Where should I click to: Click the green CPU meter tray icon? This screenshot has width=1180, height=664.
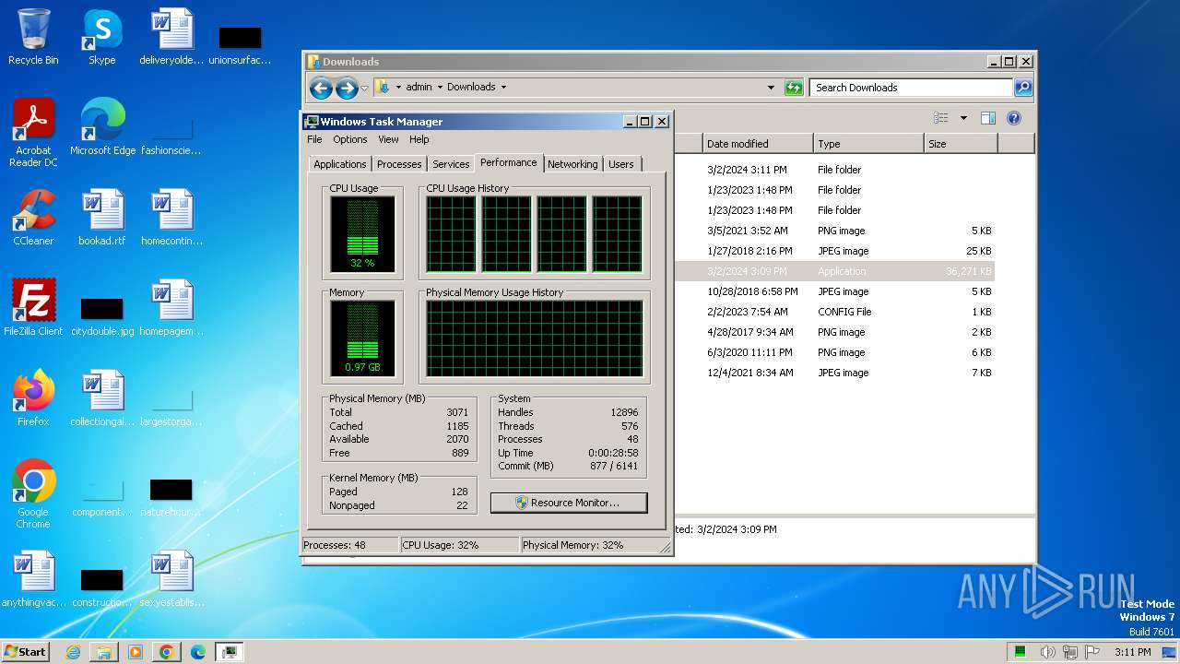click(1021, 652)
